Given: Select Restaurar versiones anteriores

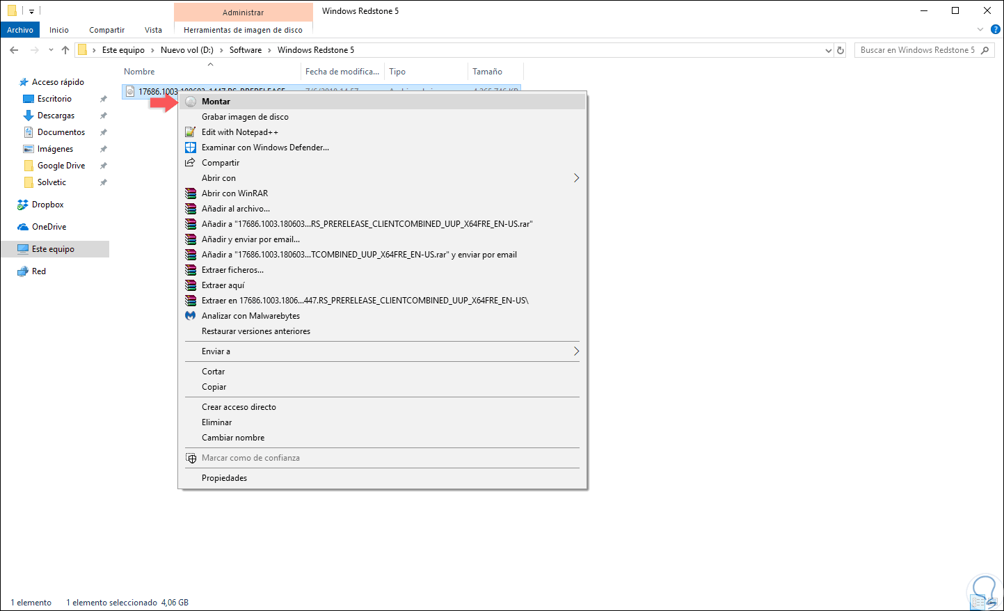Looking at the screenshot, I should (383, 331).
